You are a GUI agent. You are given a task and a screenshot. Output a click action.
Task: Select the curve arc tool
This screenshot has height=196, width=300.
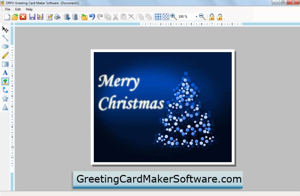click(5, 90)
